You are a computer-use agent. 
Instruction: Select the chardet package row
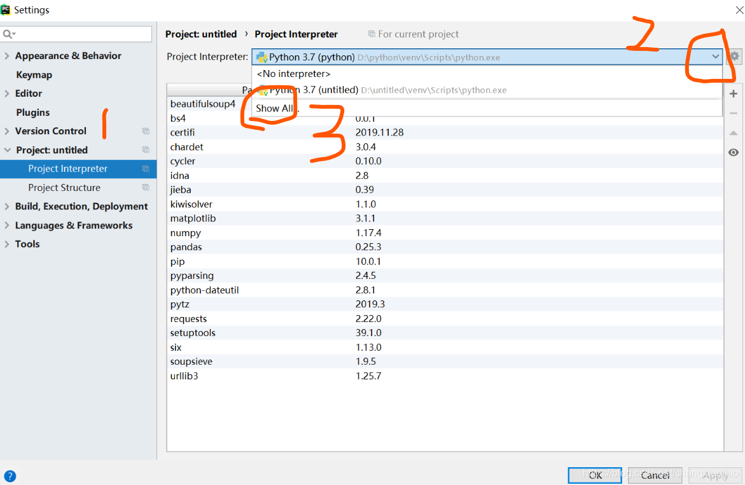click(x=445, y=147)
